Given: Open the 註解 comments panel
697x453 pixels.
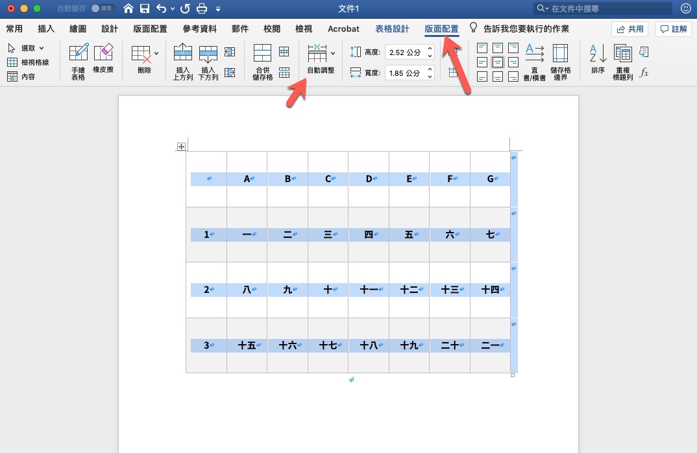Looking at the screenshot, I should coord(673,29).
